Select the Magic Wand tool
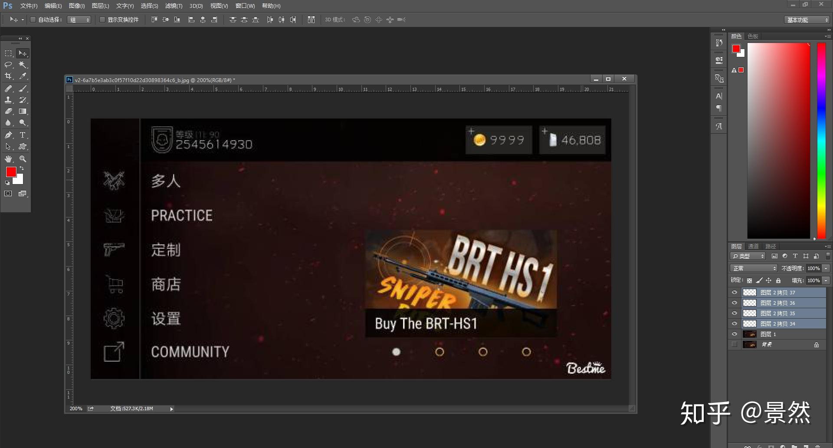The image size is (833, 448). pyautogui.click(x=23, y=65)
